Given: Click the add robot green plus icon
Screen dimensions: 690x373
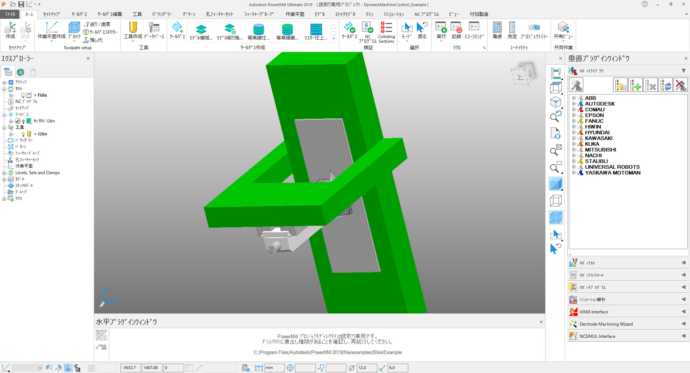Looking at the screenshot, I should (635, 85).
